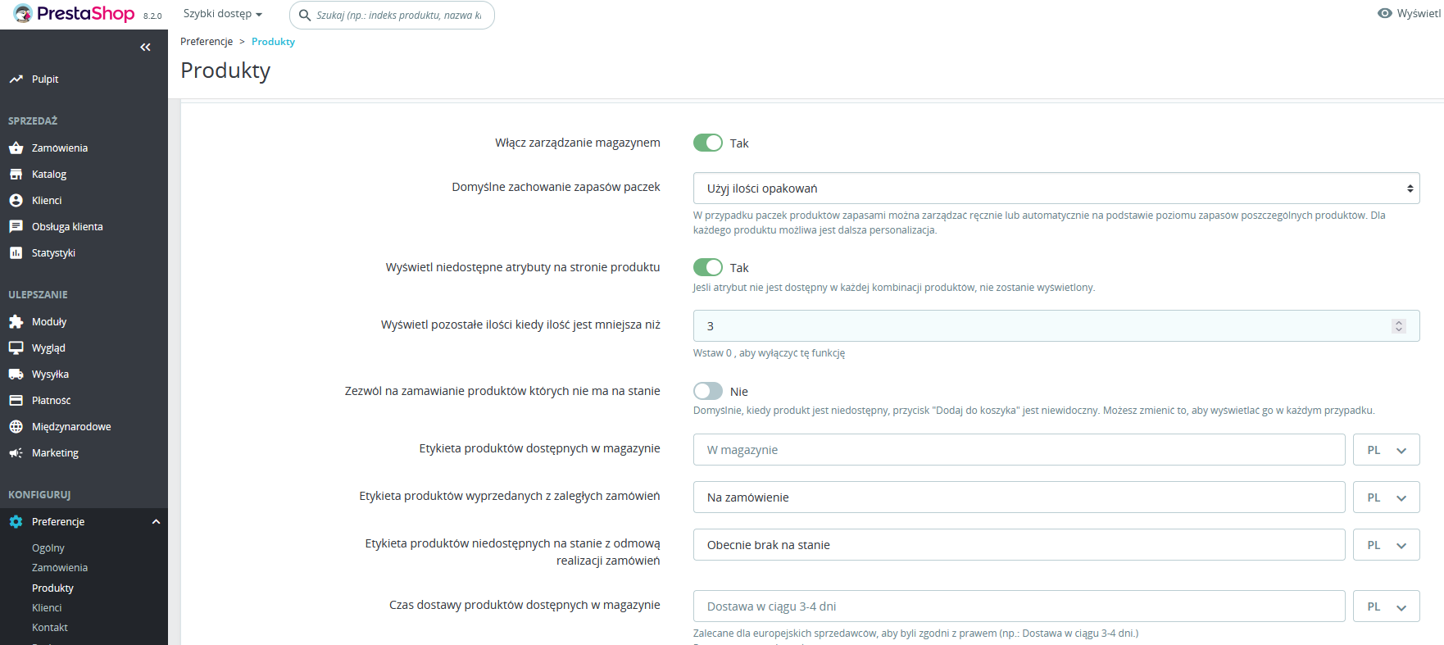Click the remaining quantities threshold field
Screen dimensions: 1444x645
[1056, 326]
